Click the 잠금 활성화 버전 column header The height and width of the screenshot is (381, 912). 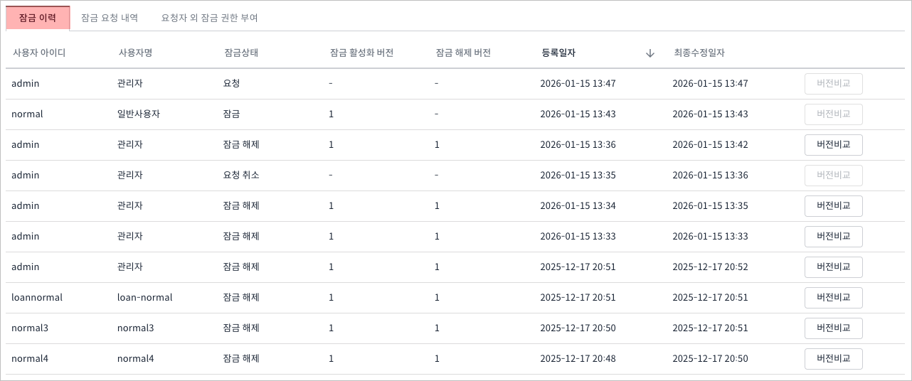[362, 53]
